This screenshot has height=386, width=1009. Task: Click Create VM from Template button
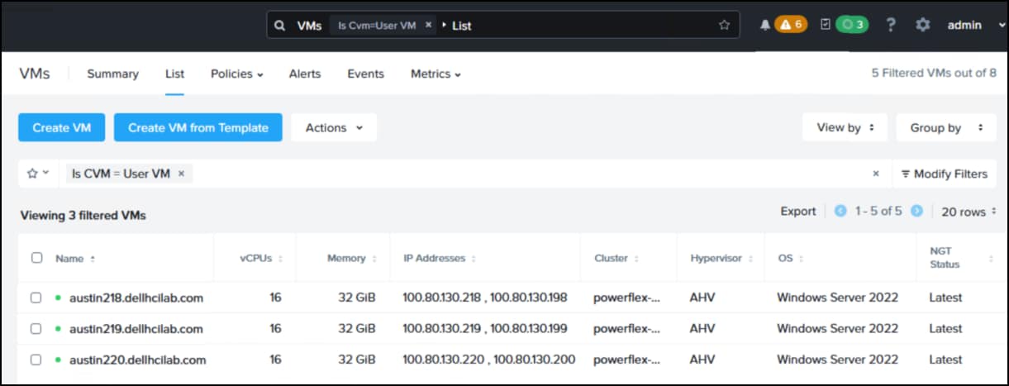pyautogui.click(x=198, y=127)
